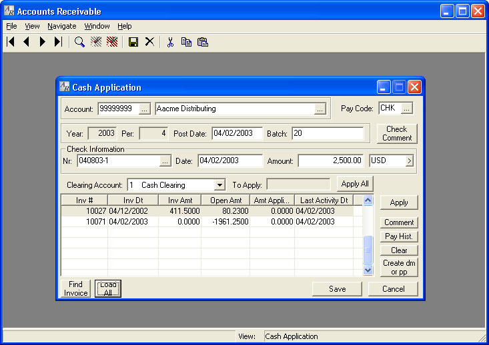
Task: Click the check Nr field
Action: [x=119, y=161]
